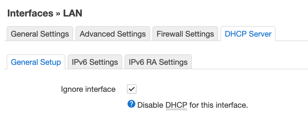Click the word LAN in the heading
Screen dimensions: 308x135
(72, 13)
